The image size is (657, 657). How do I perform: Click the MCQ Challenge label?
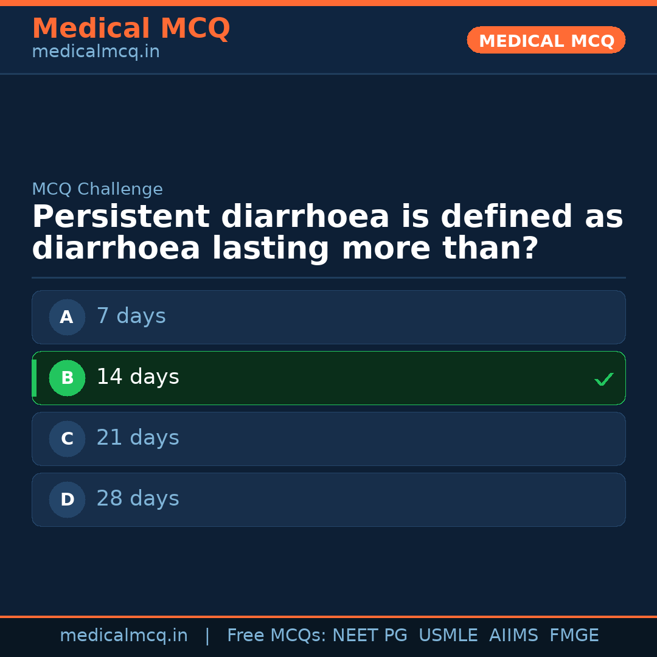coord(97,190)
